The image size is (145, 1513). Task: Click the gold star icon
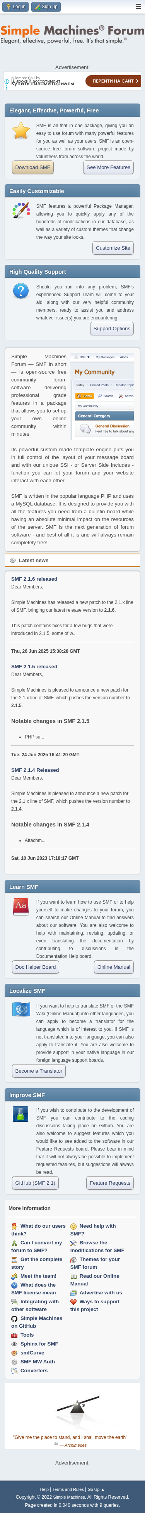point(21,130)
